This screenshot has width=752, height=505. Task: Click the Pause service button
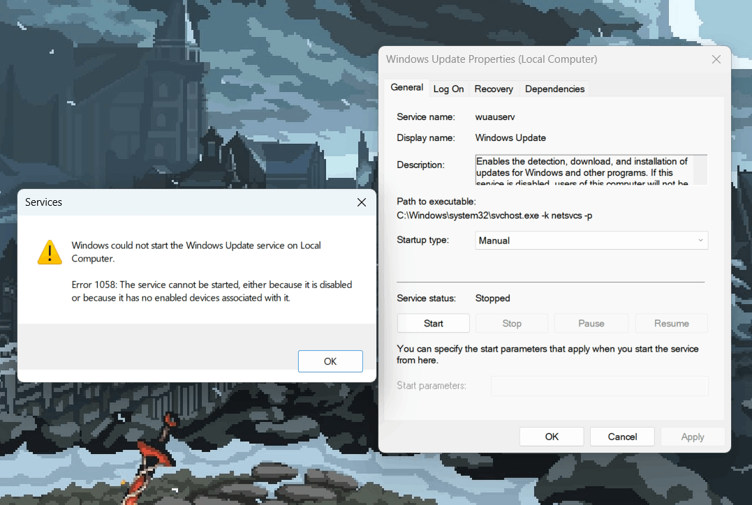591,324
